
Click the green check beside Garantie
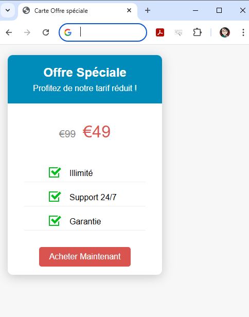coord(55,221)
